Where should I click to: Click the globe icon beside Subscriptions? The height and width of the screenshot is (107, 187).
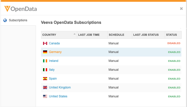click(x=5, y=20)
